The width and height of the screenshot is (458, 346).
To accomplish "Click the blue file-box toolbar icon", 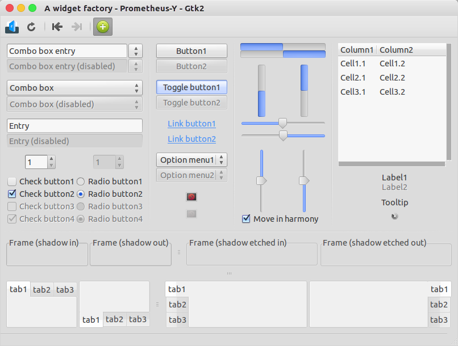I will [x=12, y=27].
